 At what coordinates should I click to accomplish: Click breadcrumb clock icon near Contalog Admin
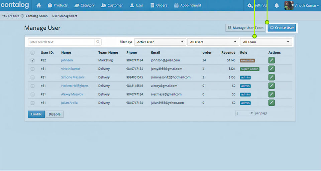[22, 16]
